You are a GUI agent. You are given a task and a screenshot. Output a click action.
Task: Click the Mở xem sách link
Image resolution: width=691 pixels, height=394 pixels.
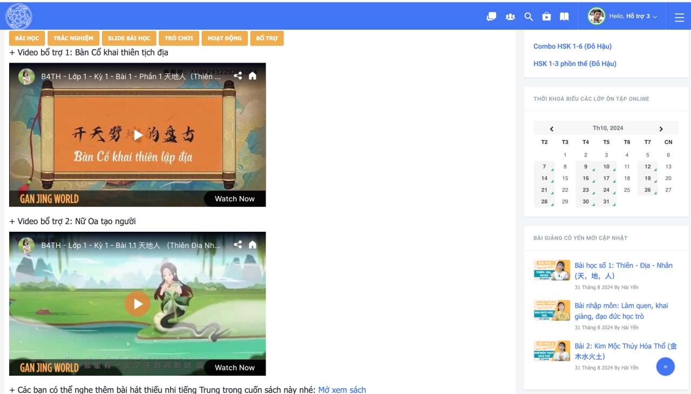(x=342, y=389)
